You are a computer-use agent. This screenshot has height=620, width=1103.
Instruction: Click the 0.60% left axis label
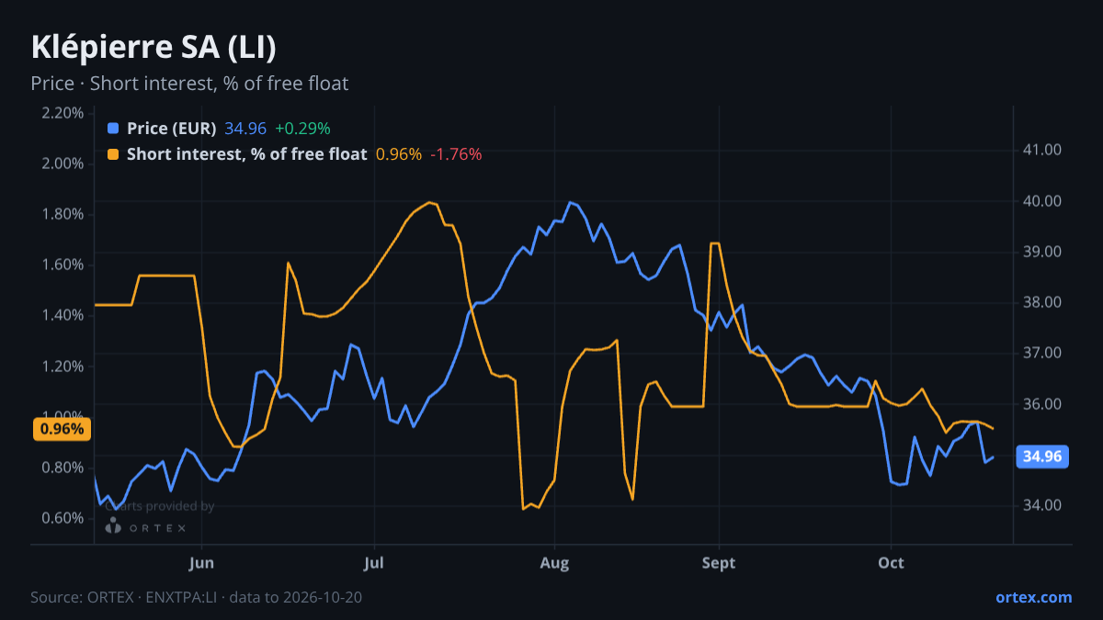(x=63, y=518)
